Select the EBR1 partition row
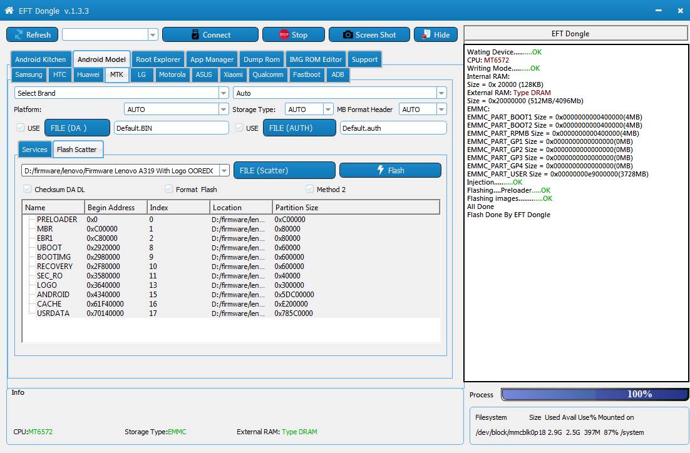Screen dimensions: 690x453 (231, 238)
